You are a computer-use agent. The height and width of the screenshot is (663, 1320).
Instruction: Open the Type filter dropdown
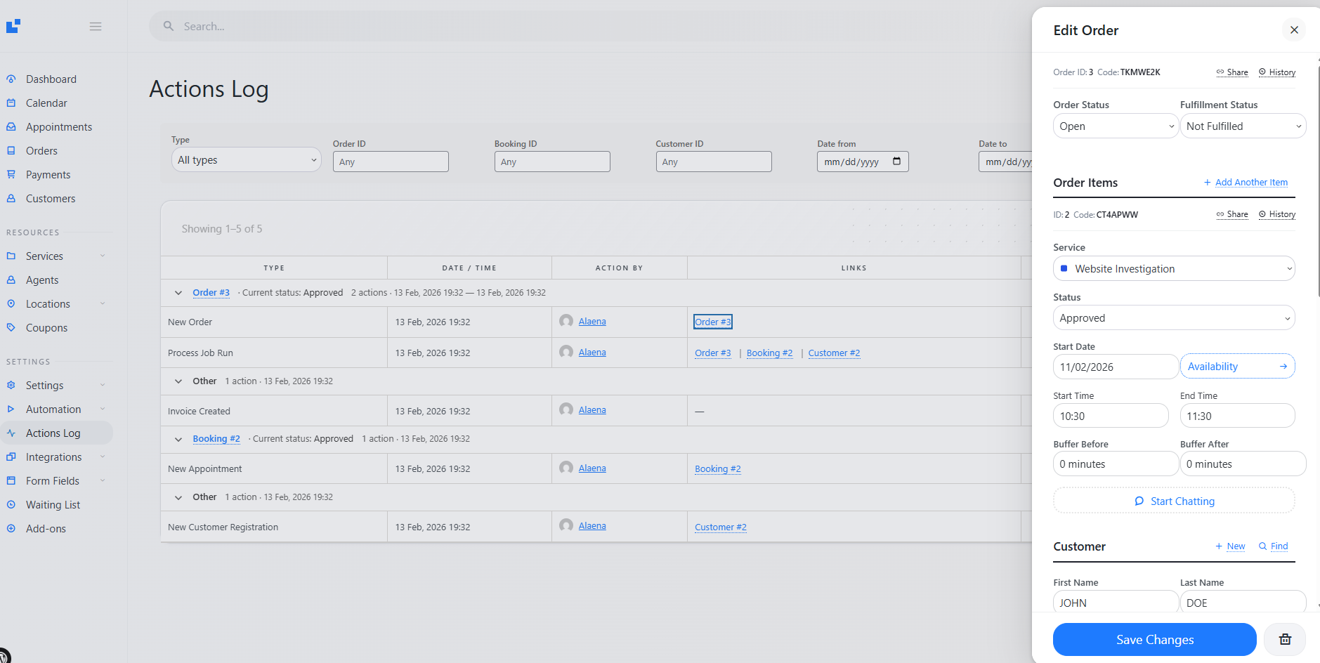click(x=246, y=160)
